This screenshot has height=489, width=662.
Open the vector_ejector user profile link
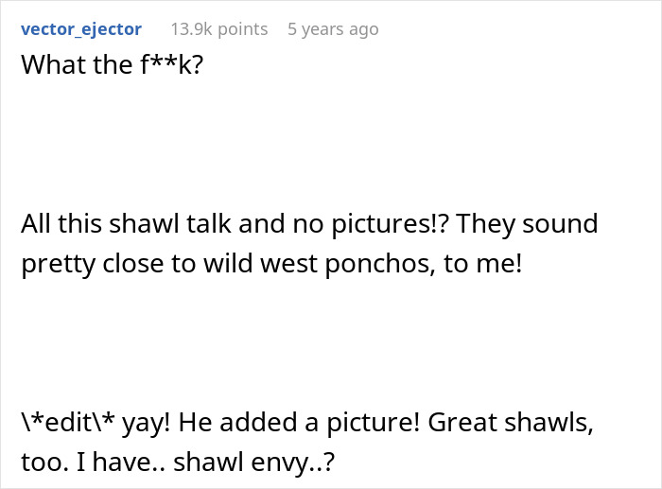point(81,29)
